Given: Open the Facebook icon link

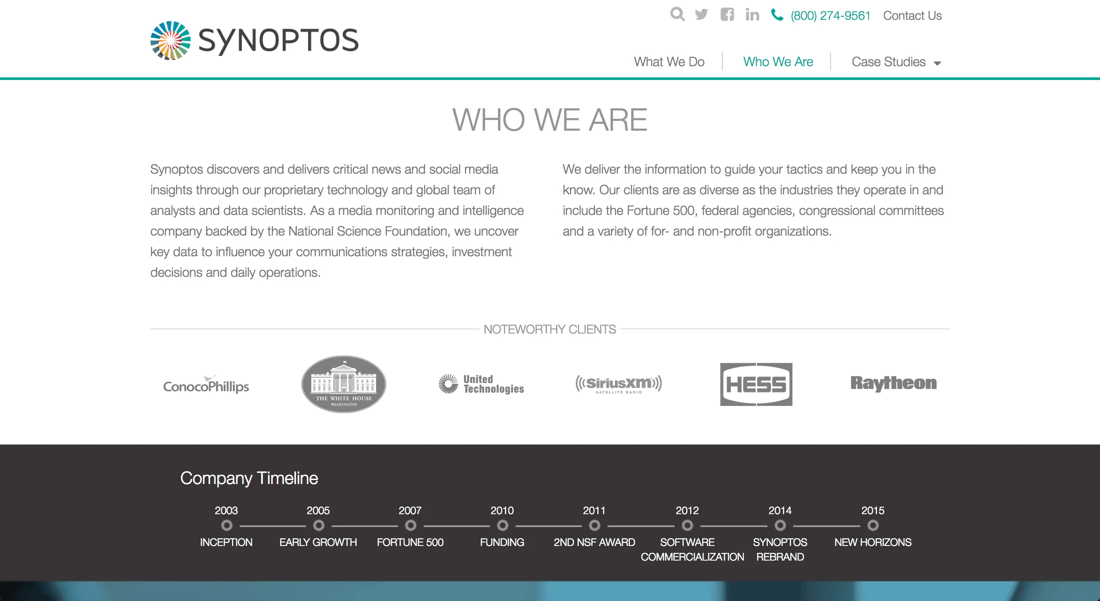Looking at the screenshot, I should (727, 14).
